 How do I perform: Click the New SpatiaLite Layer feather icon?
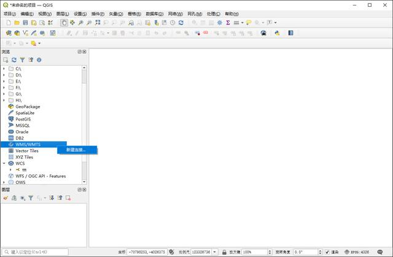(34, 33)
